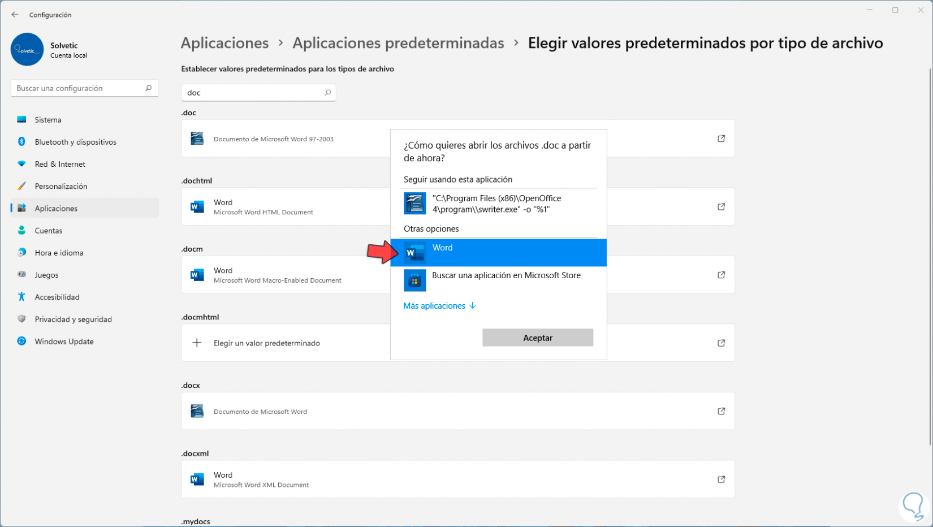Select Word under Otras opciones
Image resolution: width=933 pixels, height=527 pixels.
[x=499, y=253]
